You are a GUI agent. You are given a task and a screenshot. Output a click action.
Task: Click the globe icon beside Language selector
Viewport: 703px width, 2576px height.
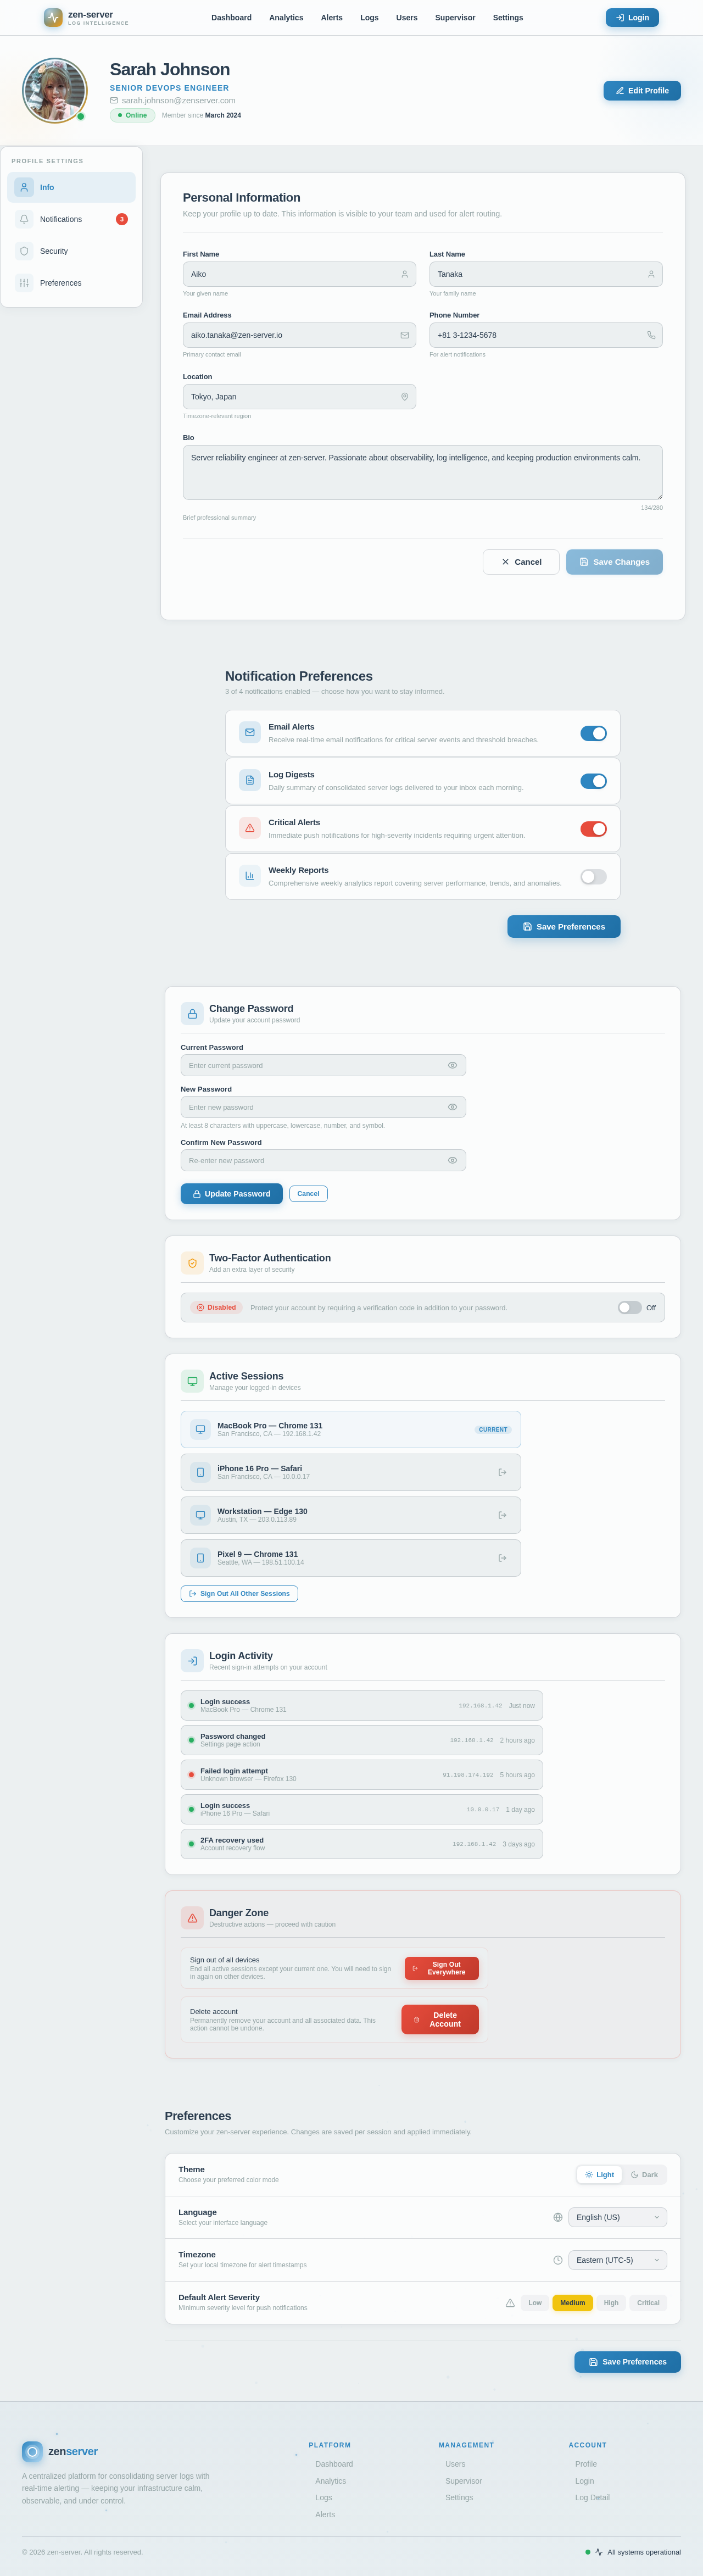558,2217
